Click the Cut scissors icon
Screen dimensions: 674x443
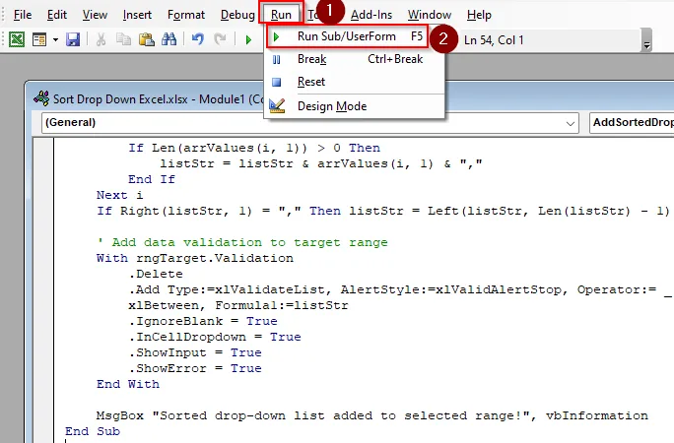101,39
